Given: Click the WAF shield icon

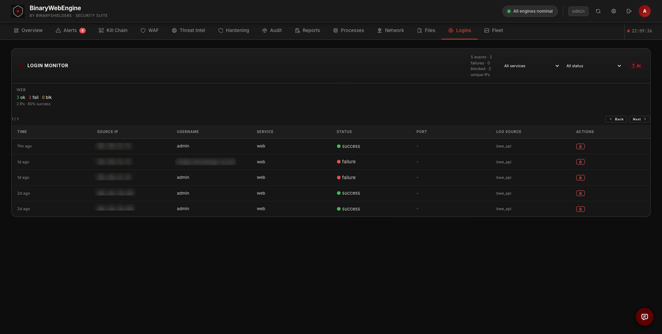Looking at the screenshot, I should (143, 30).
